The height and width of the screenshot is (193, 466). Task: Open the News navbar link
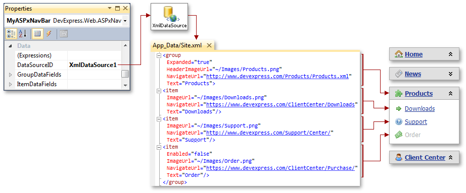point(413,74)
